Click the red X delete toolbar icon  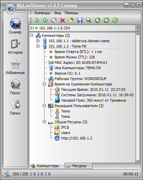pyautogui.click(x=63, y=21)
